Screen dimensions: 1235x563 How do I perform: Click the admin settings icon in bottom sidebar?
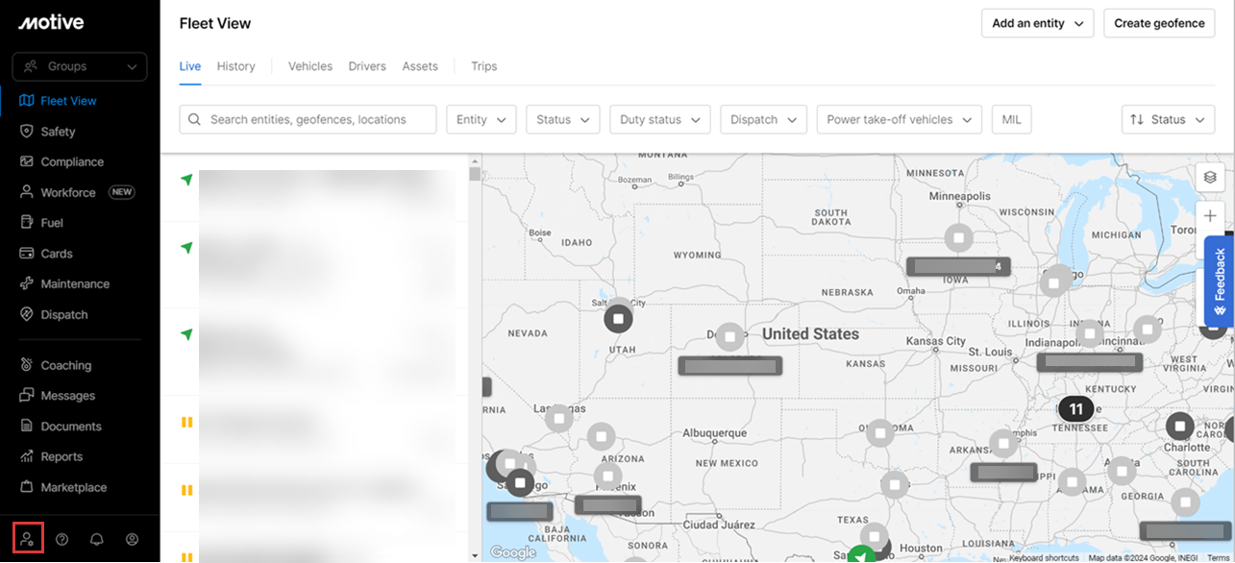pos(28,539)
